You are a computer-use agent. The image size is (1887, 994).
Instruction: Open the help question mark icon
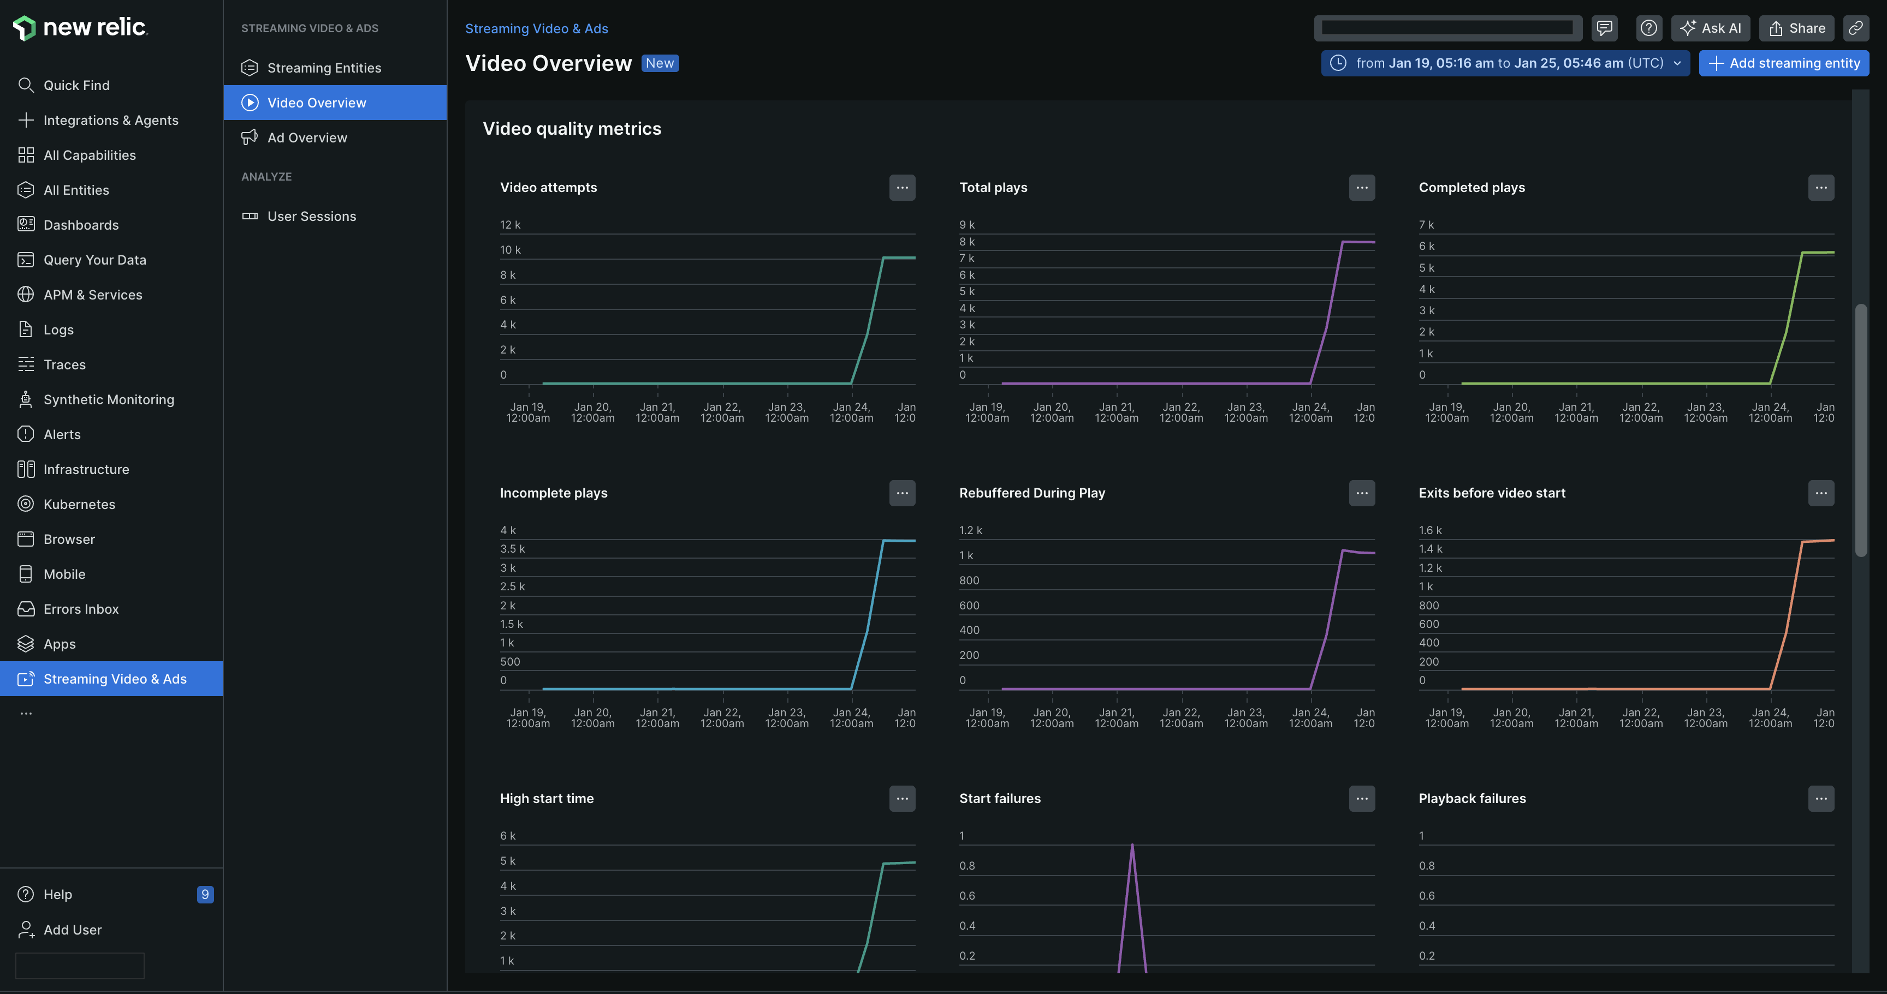[1648, 28]
